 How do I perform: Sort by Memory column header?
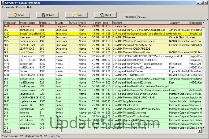coord(97,23)
